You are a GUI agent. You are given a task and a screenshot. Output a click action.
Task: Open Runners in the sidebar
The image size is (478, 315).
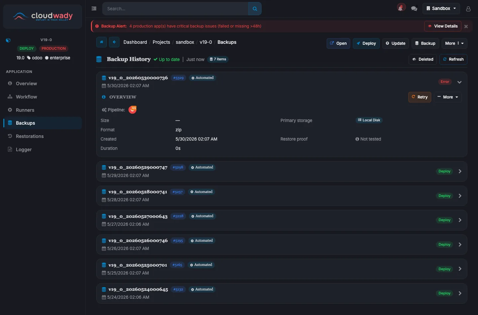[42, 110]
